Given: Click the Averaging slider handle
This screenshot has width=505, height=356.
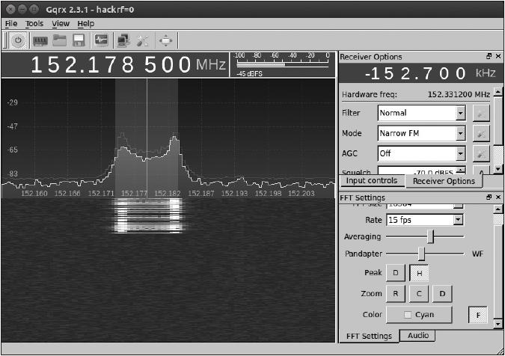Looking at the screenshot, I should (430, 236).
